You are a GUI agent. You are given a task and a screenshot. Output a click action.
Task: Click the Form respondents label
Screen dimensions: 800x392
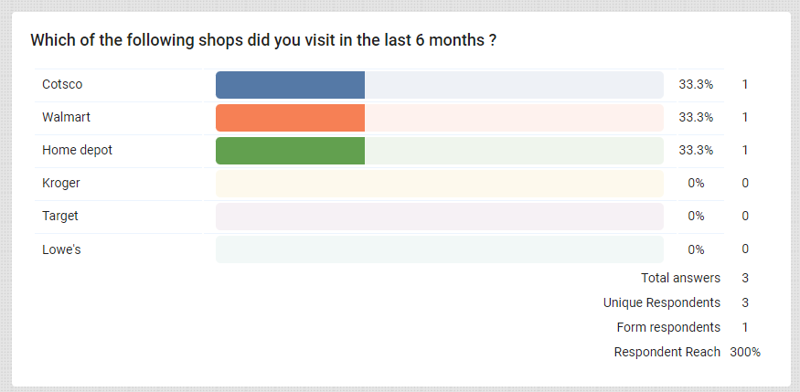[668, 327]
